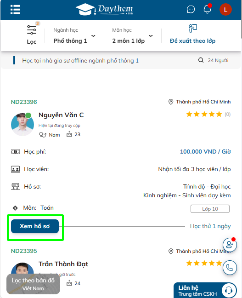This screenshot has width=242, height=298.
Task: Click the CSKH headset support icon
Action: point(229,290)
